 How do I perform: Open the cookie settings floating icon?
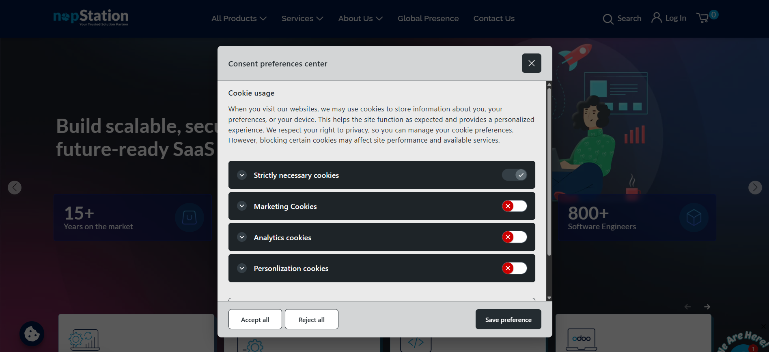32,334
